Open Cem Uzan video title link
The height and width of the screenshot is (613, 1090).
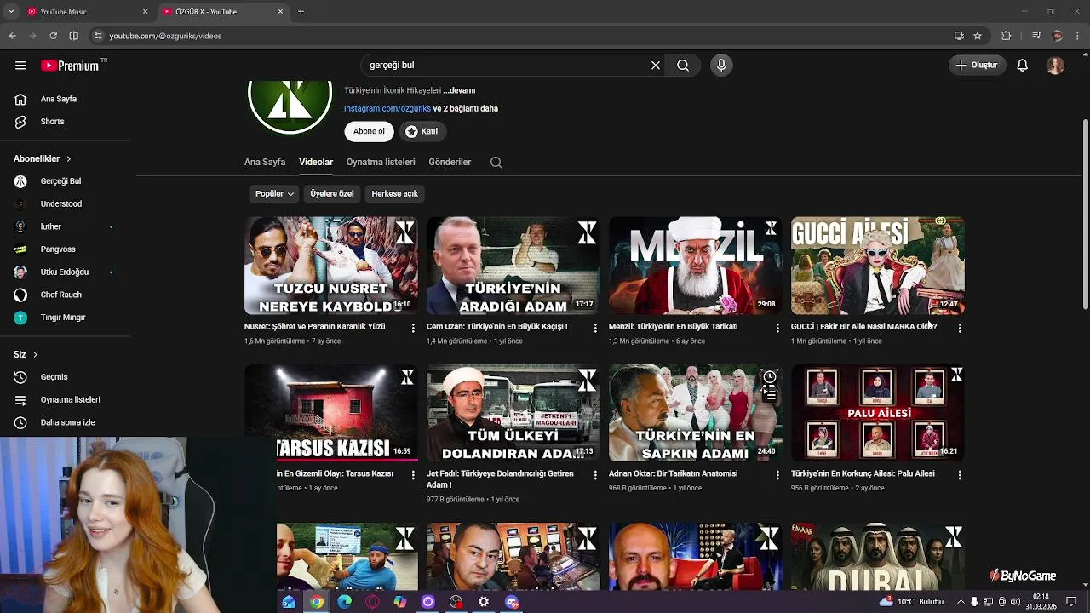(496, 327)
